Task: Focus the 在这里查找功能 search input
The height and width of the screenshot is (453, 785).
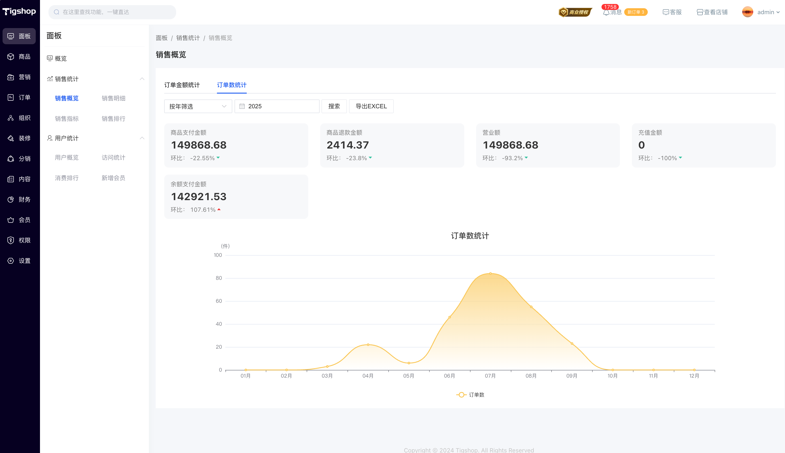Action: click(x=112, y=12)
